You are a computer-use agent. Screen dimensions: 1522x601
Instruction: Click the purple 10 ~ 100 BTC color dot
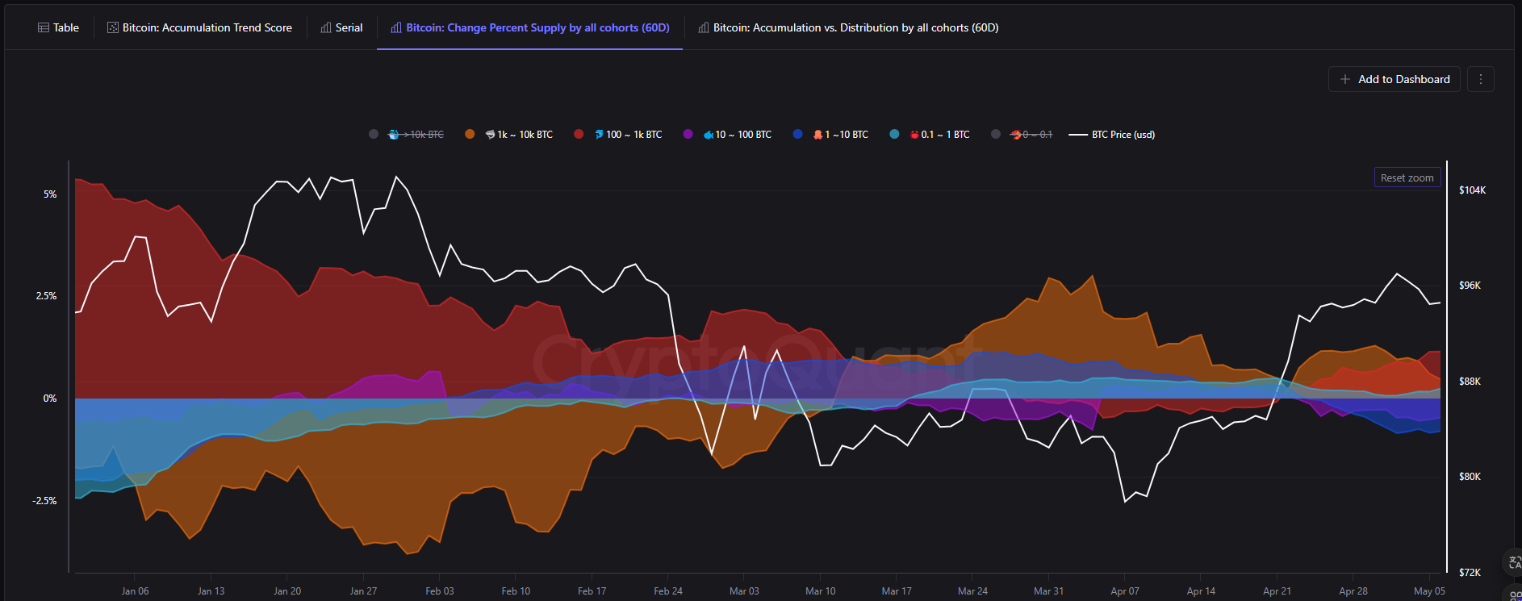[x=688, y=135]
